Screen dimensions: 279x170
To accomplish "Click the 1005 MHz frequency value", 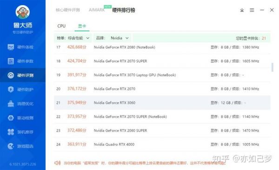I will click(x=251, y=145).
